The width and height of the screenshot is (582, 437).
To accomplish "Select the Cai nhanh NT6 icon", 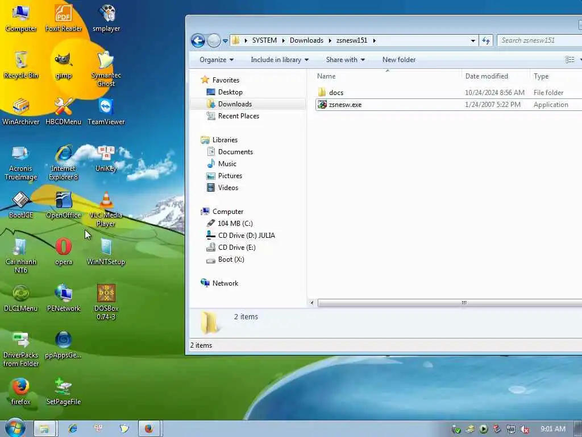I will 21,255.
